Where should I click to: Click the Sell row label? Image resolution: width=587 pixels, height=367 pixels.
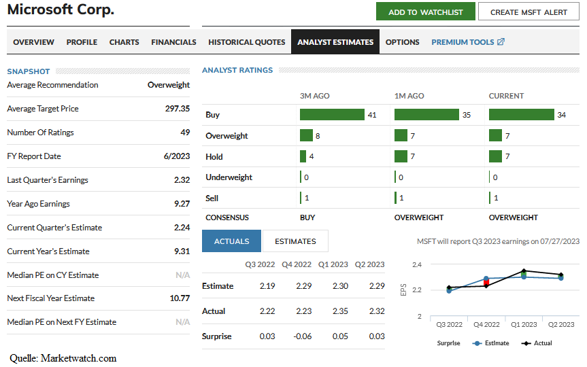[212, 198]
